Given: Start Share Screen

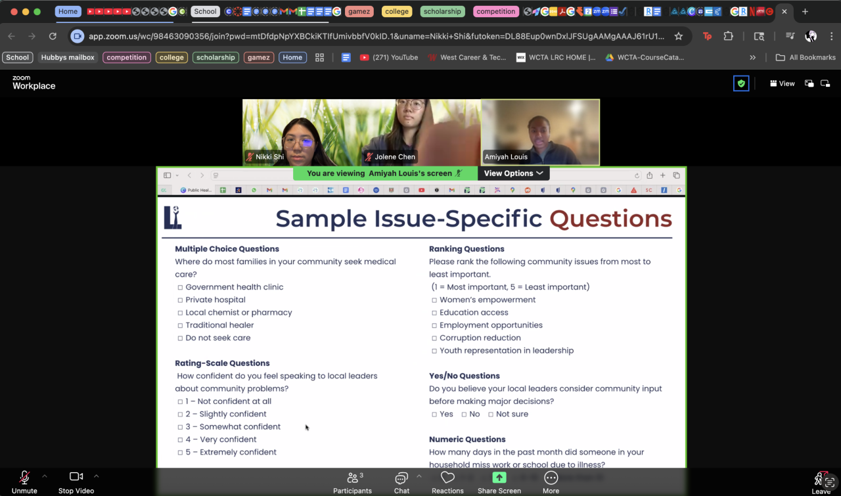Looking at the screenshot, I should [x=499, y=482].
